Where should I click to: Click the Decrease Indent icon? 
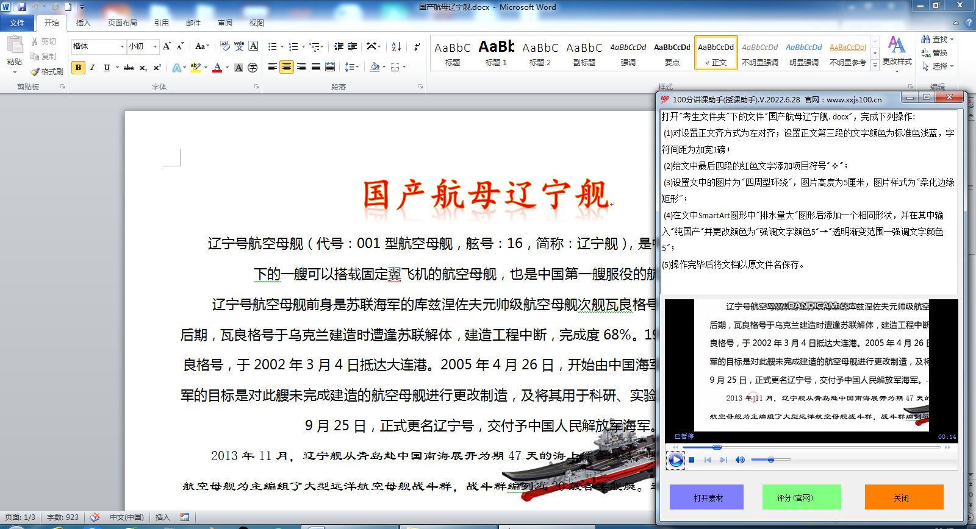(339, 46)
